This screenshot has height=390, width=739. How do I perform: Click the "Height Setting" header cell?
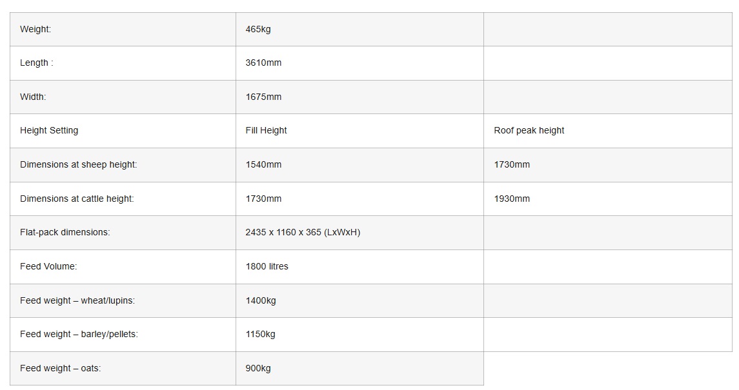click(x=49, y=130)
